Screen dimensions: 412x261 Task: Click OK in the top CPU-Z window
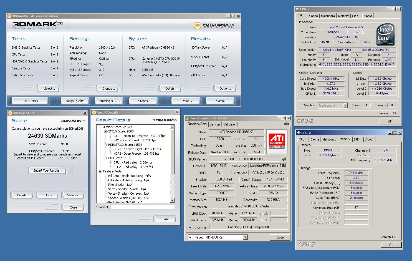tap(390, 121)
